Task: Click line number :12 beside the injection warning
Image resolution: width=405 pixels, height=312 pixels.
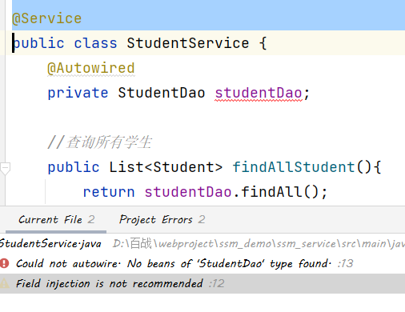Action: coord(217,283)
